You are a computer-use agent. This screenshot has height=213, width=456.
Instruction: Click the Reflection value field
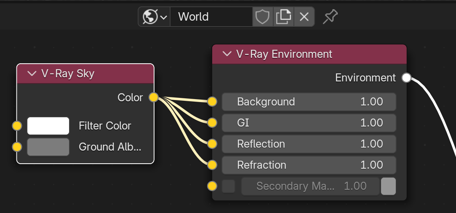(309, 144)
